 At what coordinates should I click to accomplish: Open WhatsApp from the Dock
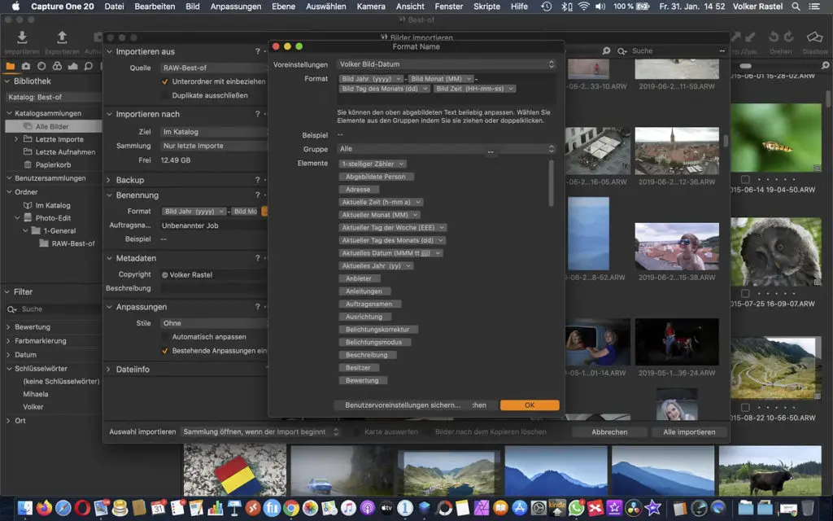[x=576, y=508]
